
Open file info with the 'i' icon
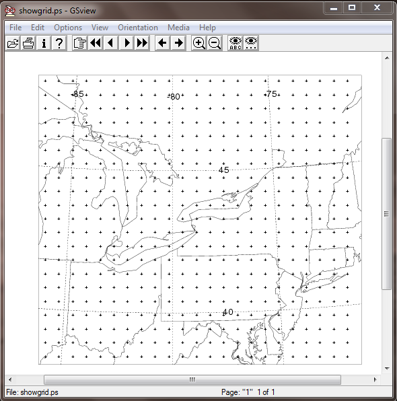44,43
